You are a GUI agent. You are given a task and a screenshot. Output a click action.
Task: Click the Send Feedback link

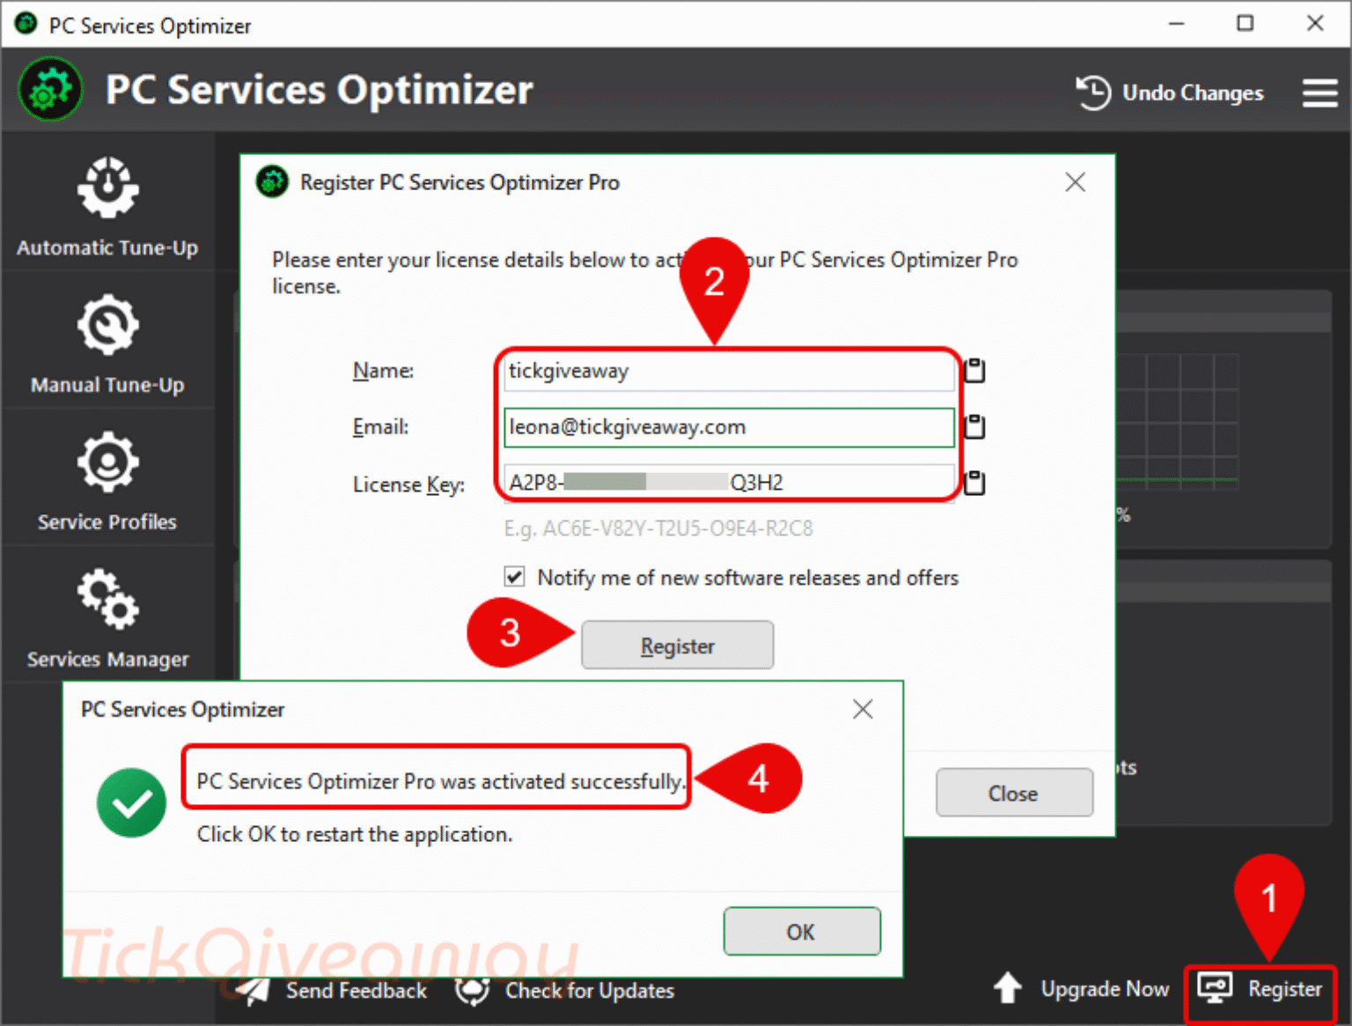point(356,991)
